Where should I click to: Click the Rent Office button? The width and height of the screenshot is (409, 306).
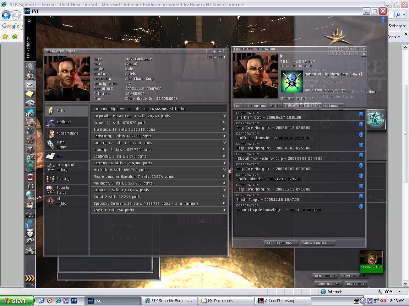pyautogui.click(x=325, y=276)
